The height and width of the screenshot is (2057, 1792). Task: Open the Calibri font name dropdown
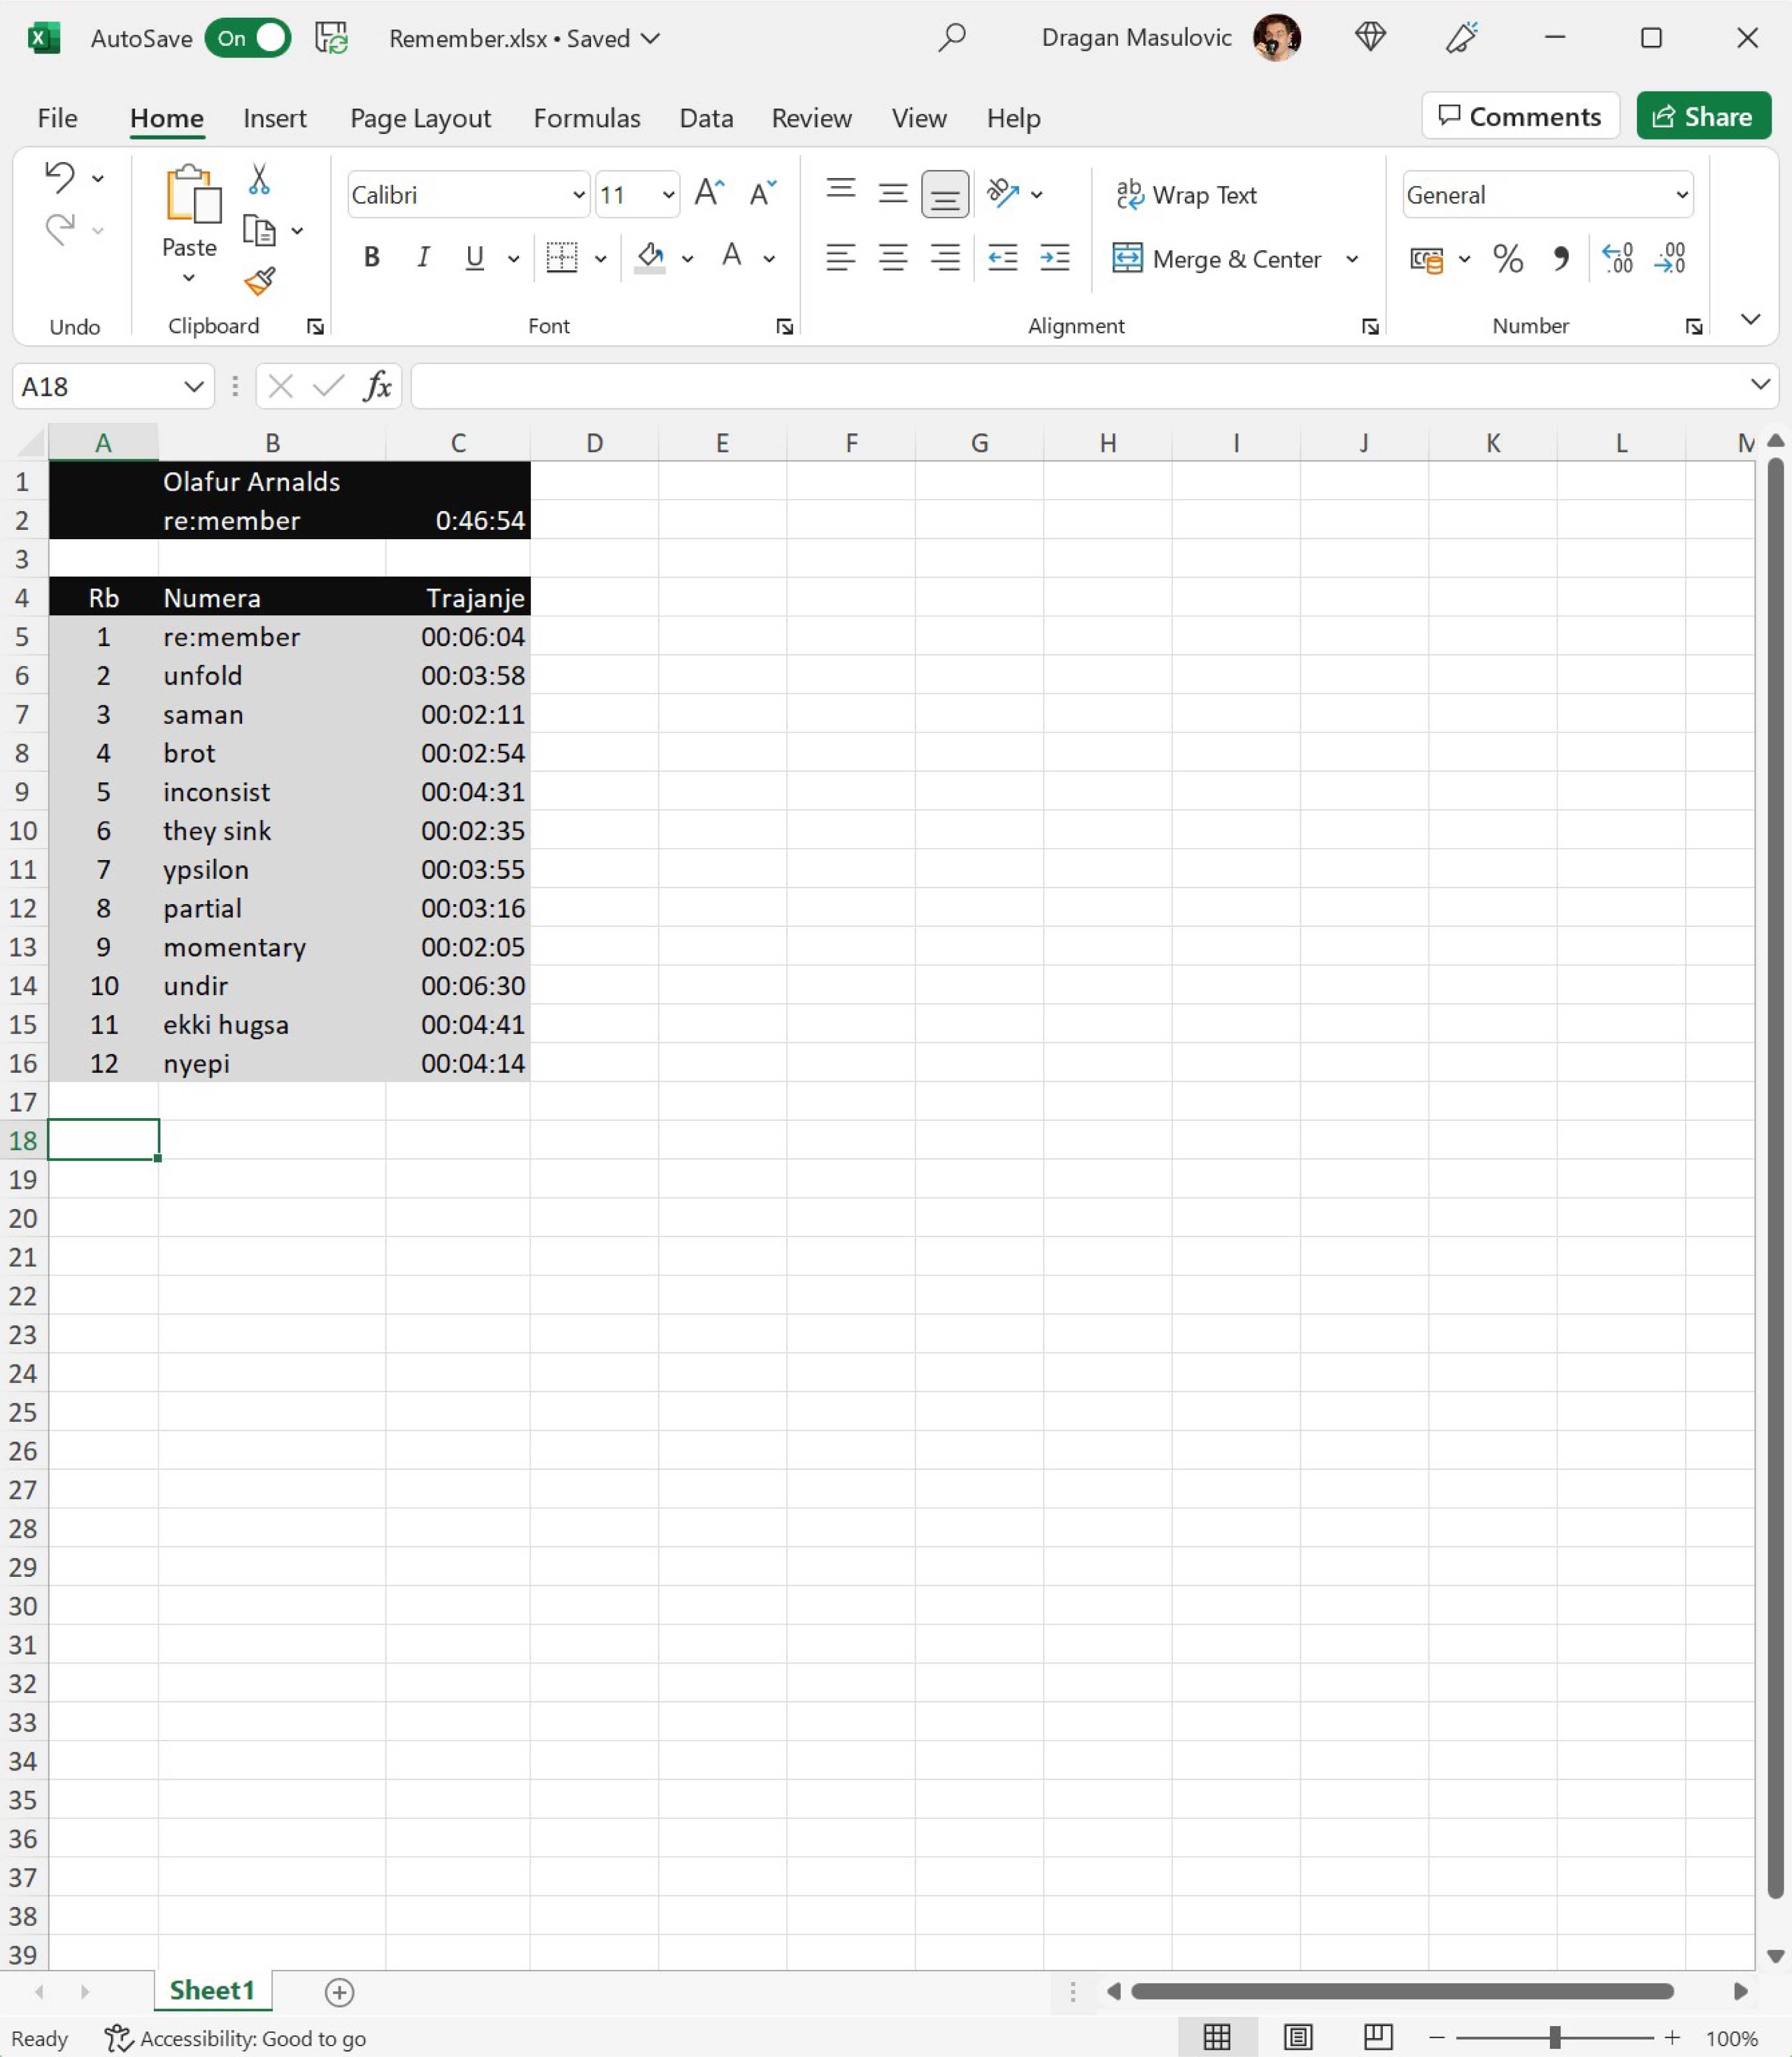pos(578,195)
